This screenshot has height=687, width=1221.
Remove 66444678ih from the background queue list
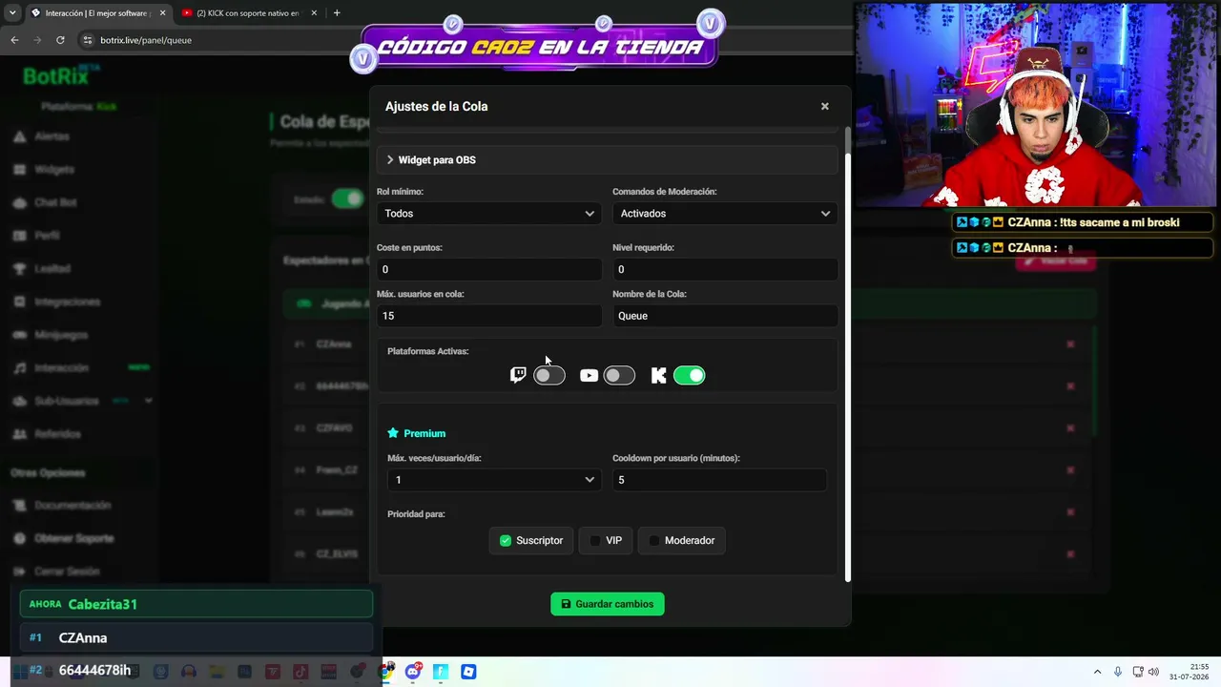click(x=1070, y=386)
